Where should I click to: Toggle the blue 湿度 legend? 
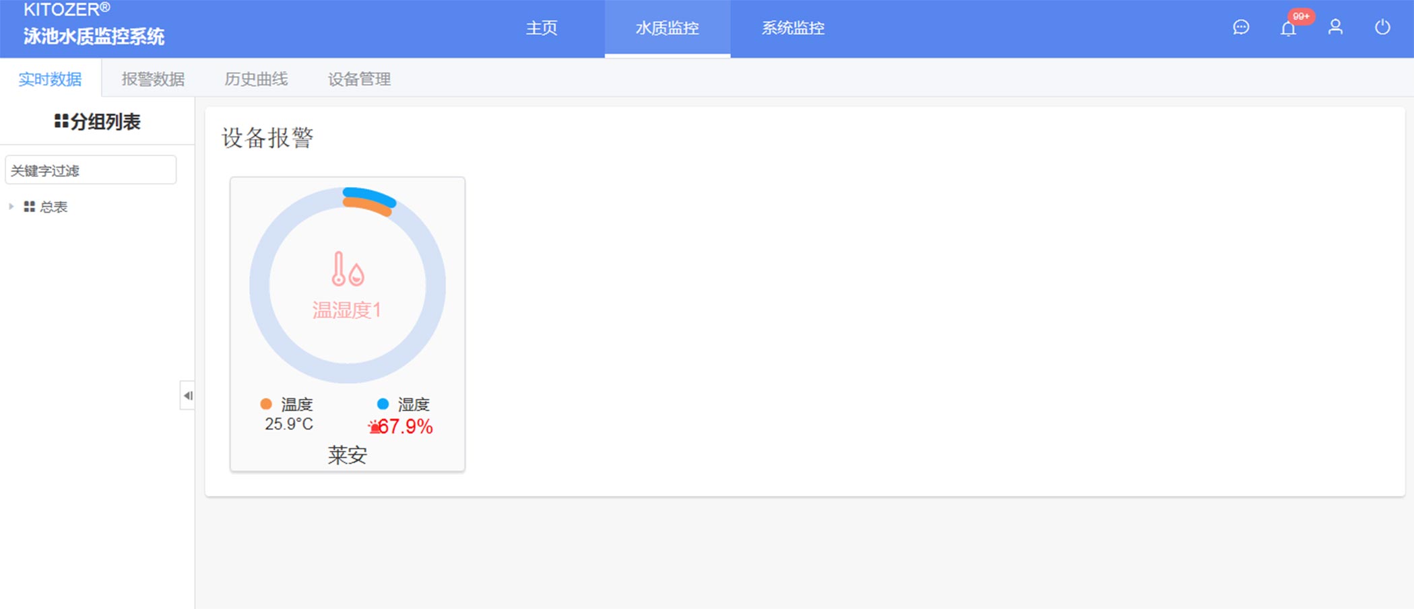click(383, 404)
